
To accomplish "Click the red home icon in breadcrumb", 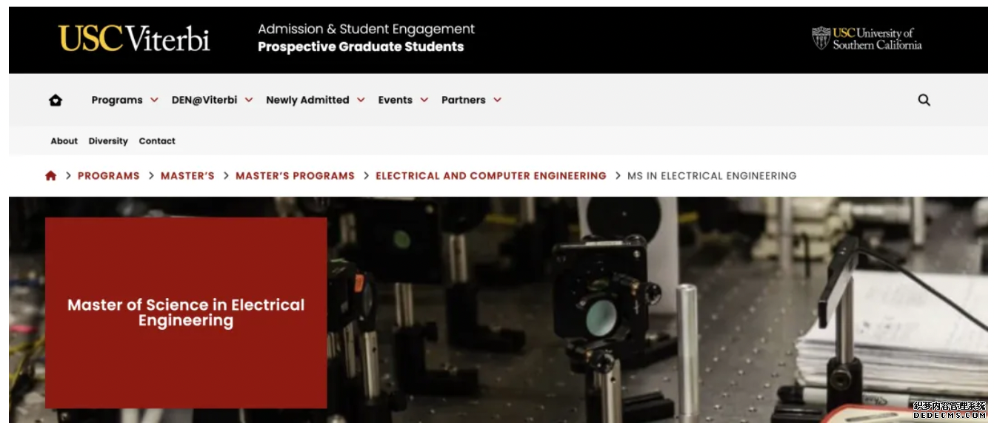I will pyautogui.click(x=50, y=176).
